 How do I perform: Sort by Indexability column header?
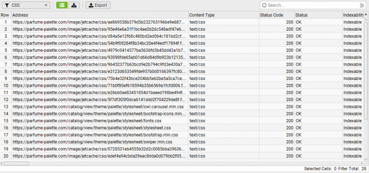pos(354,15)
